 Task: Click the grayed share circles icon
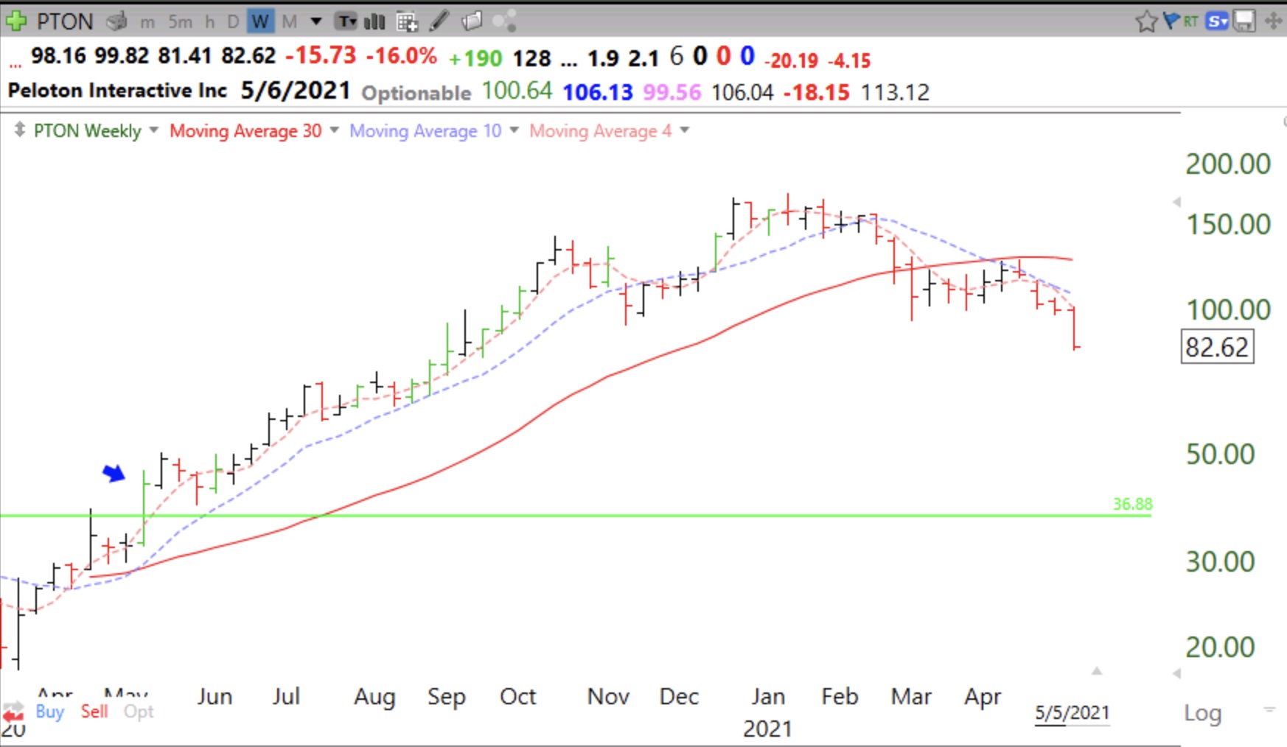pyautogui.click(x=504, y=21)
